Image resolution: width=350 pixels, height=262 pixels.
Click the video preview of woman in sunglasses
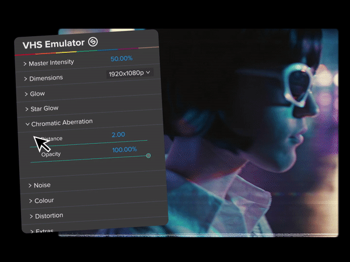(250, 133)
